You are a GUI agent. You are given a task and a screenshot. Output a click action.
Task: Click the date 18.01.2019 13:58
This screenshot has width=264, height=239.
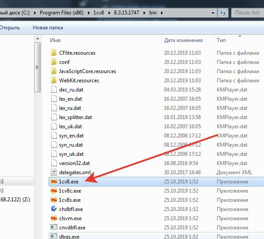click(x=182, y=117)
